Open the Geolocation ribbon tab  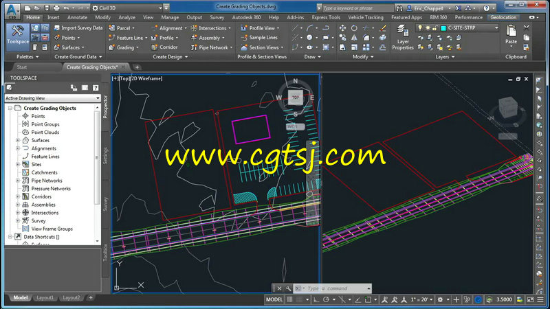[503, 17]
